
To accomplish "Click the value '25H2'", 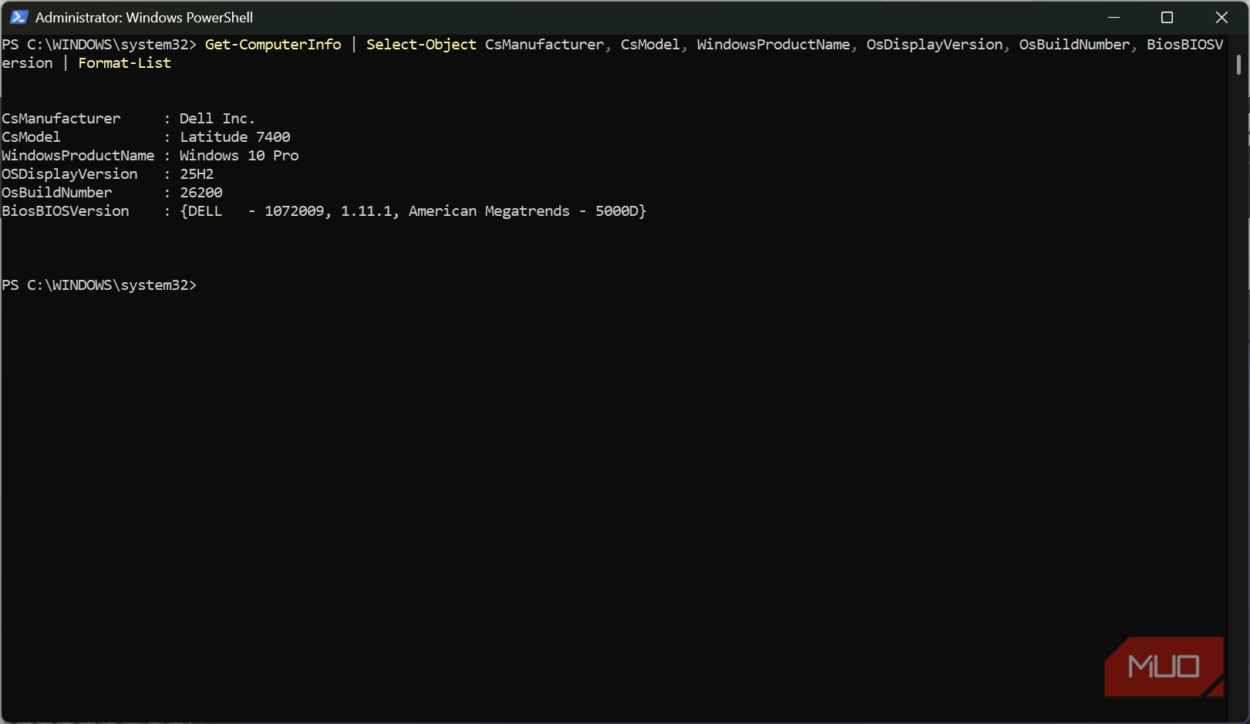I will (197, 174).
